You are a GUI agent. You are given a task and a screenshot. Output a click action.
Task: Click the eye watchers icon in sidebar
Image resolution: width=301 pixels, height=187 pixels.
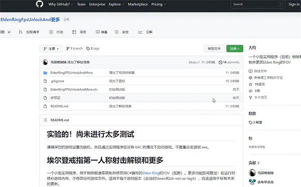tap(250, 91)
